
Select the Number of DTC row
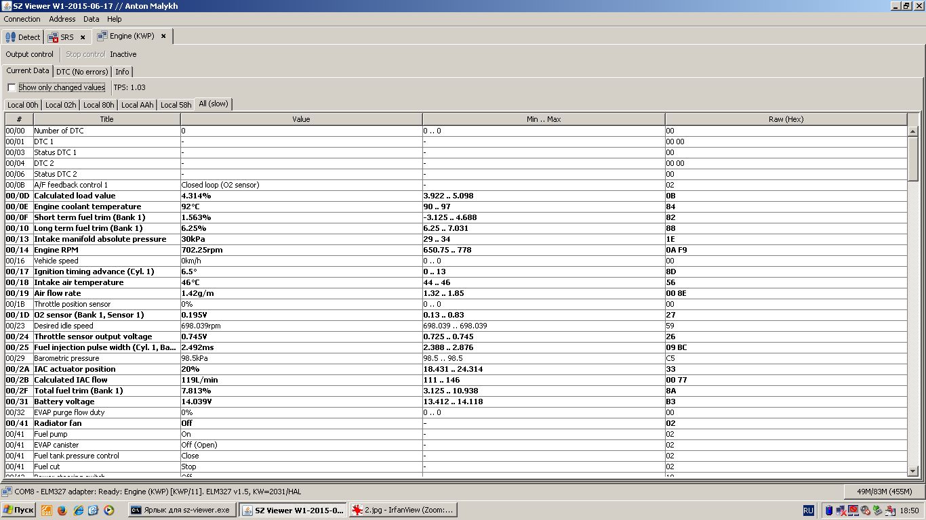(x=456, y=131)
